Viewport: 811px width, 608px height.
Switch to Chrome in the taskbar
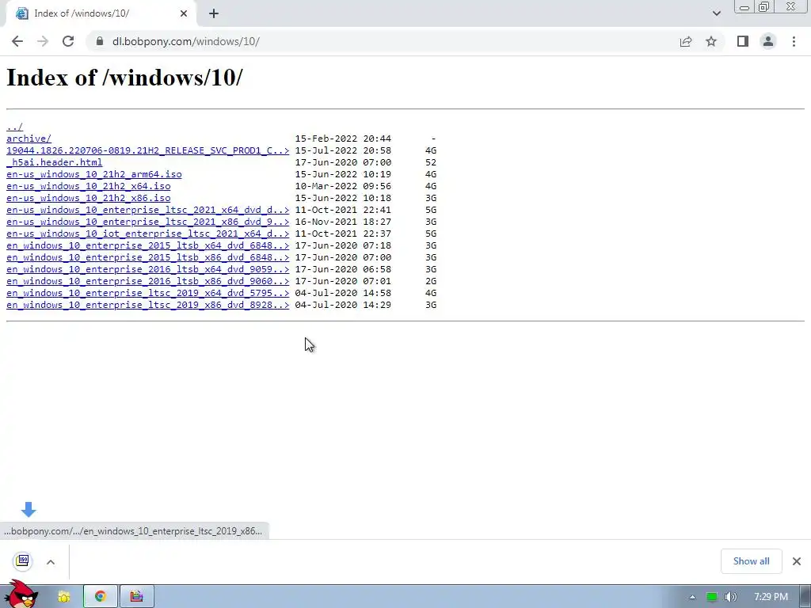coord(101,597)
